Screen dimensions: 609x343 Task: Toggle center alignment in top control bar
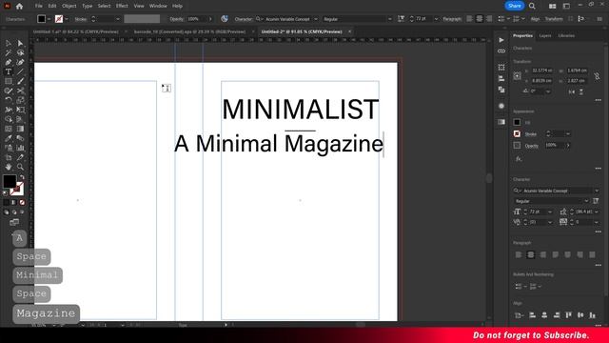click(480, 19)
